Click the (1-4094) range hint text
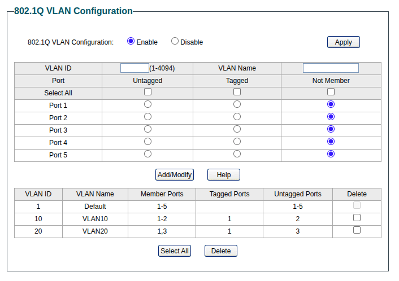 [162, 68]
